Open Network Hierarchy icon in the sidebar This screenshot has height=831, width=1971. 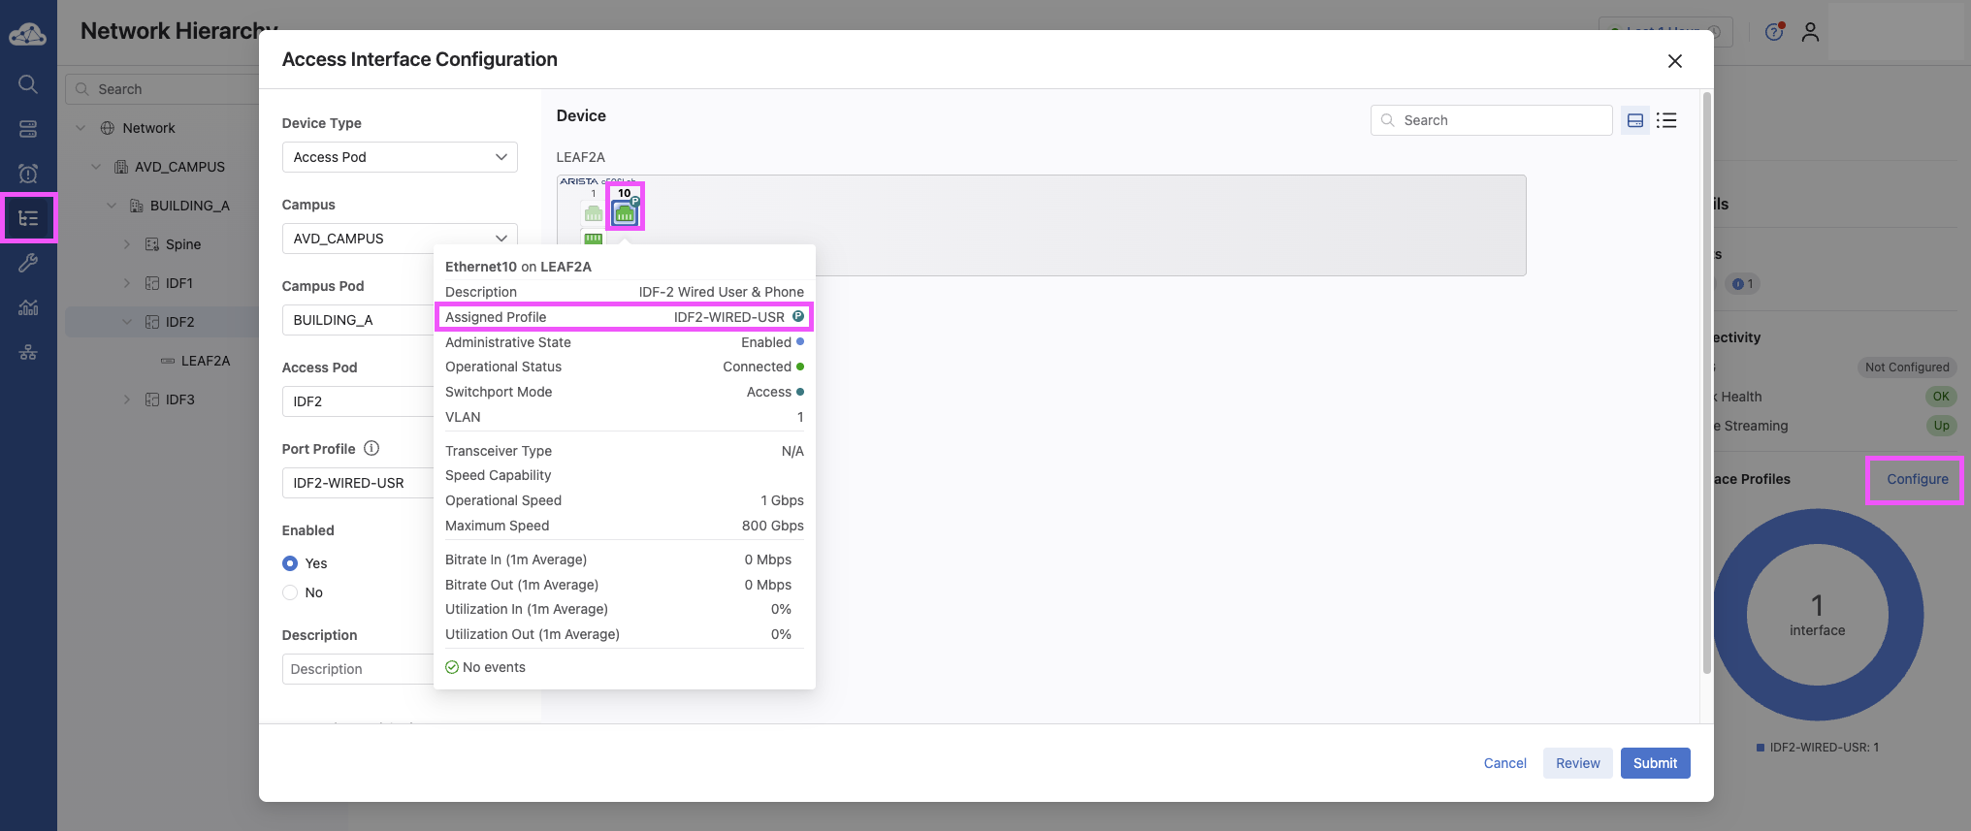[x=28, y=218]
